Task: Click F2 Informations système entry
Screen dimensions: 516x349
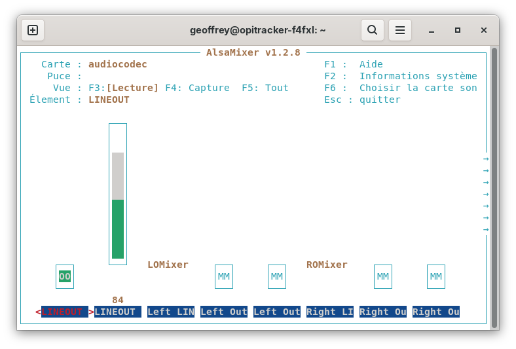Action: point(401,76)
